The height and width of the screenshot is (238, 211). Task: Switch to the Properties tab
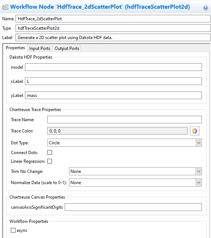point(15,48)
